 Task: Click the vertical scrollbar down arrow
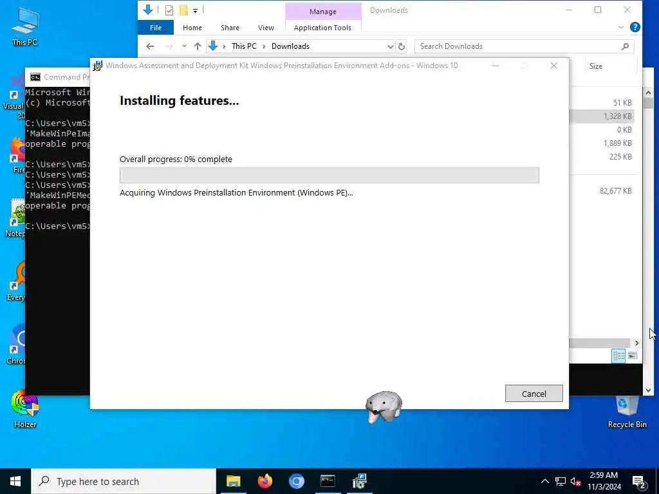click(x=648, y=390)
